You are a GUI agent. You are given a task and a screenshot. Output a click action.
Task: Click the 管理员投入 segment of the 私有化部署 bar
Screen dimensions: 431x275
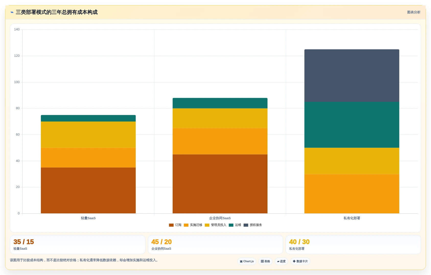(352, 161)
